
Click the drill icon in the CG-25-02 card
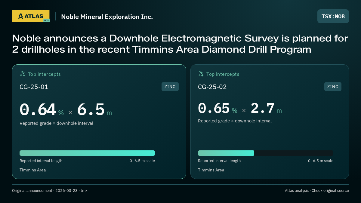point(201,74)
